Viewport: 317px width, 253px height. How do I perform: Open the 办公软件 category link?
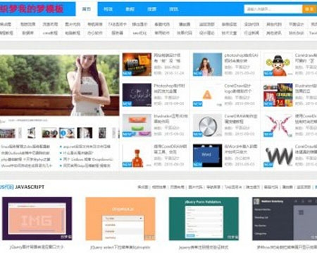pos(95,33)
